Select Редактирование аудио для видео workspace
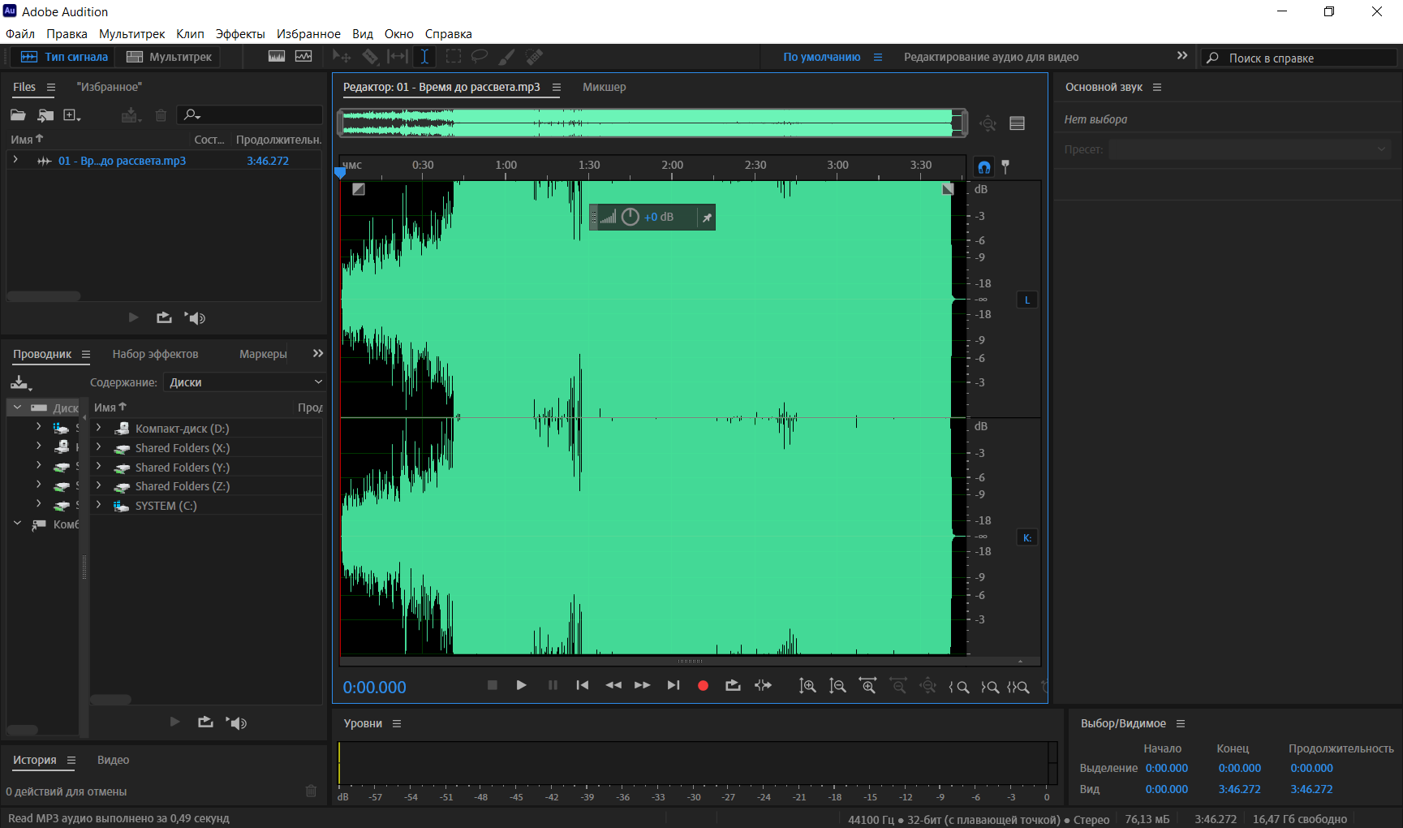Image resolution: width=1403 pixels, height=828 pixels. 991,57
